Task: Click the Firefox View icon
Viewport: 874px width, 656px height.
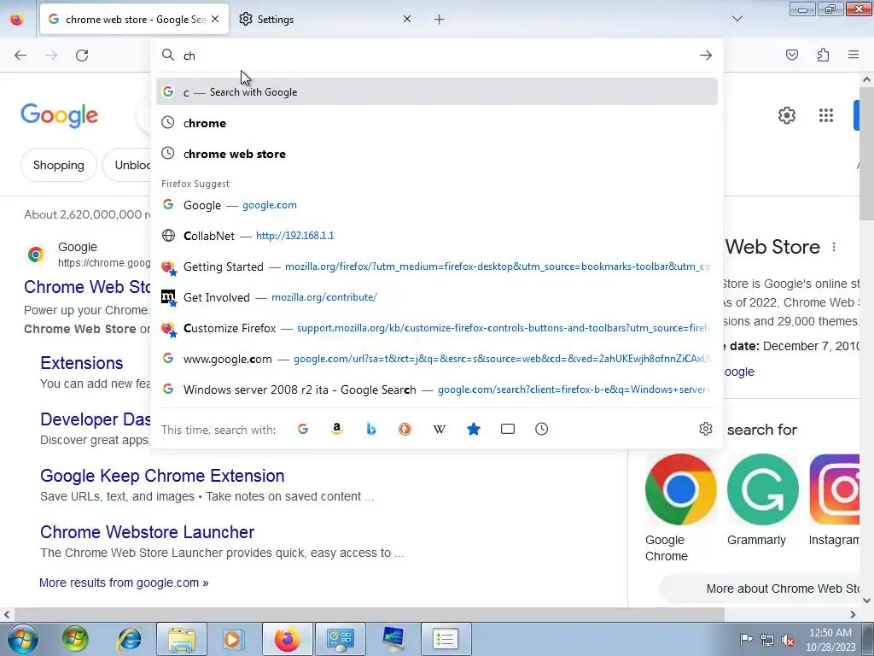Action: click(x=17, y=19)
